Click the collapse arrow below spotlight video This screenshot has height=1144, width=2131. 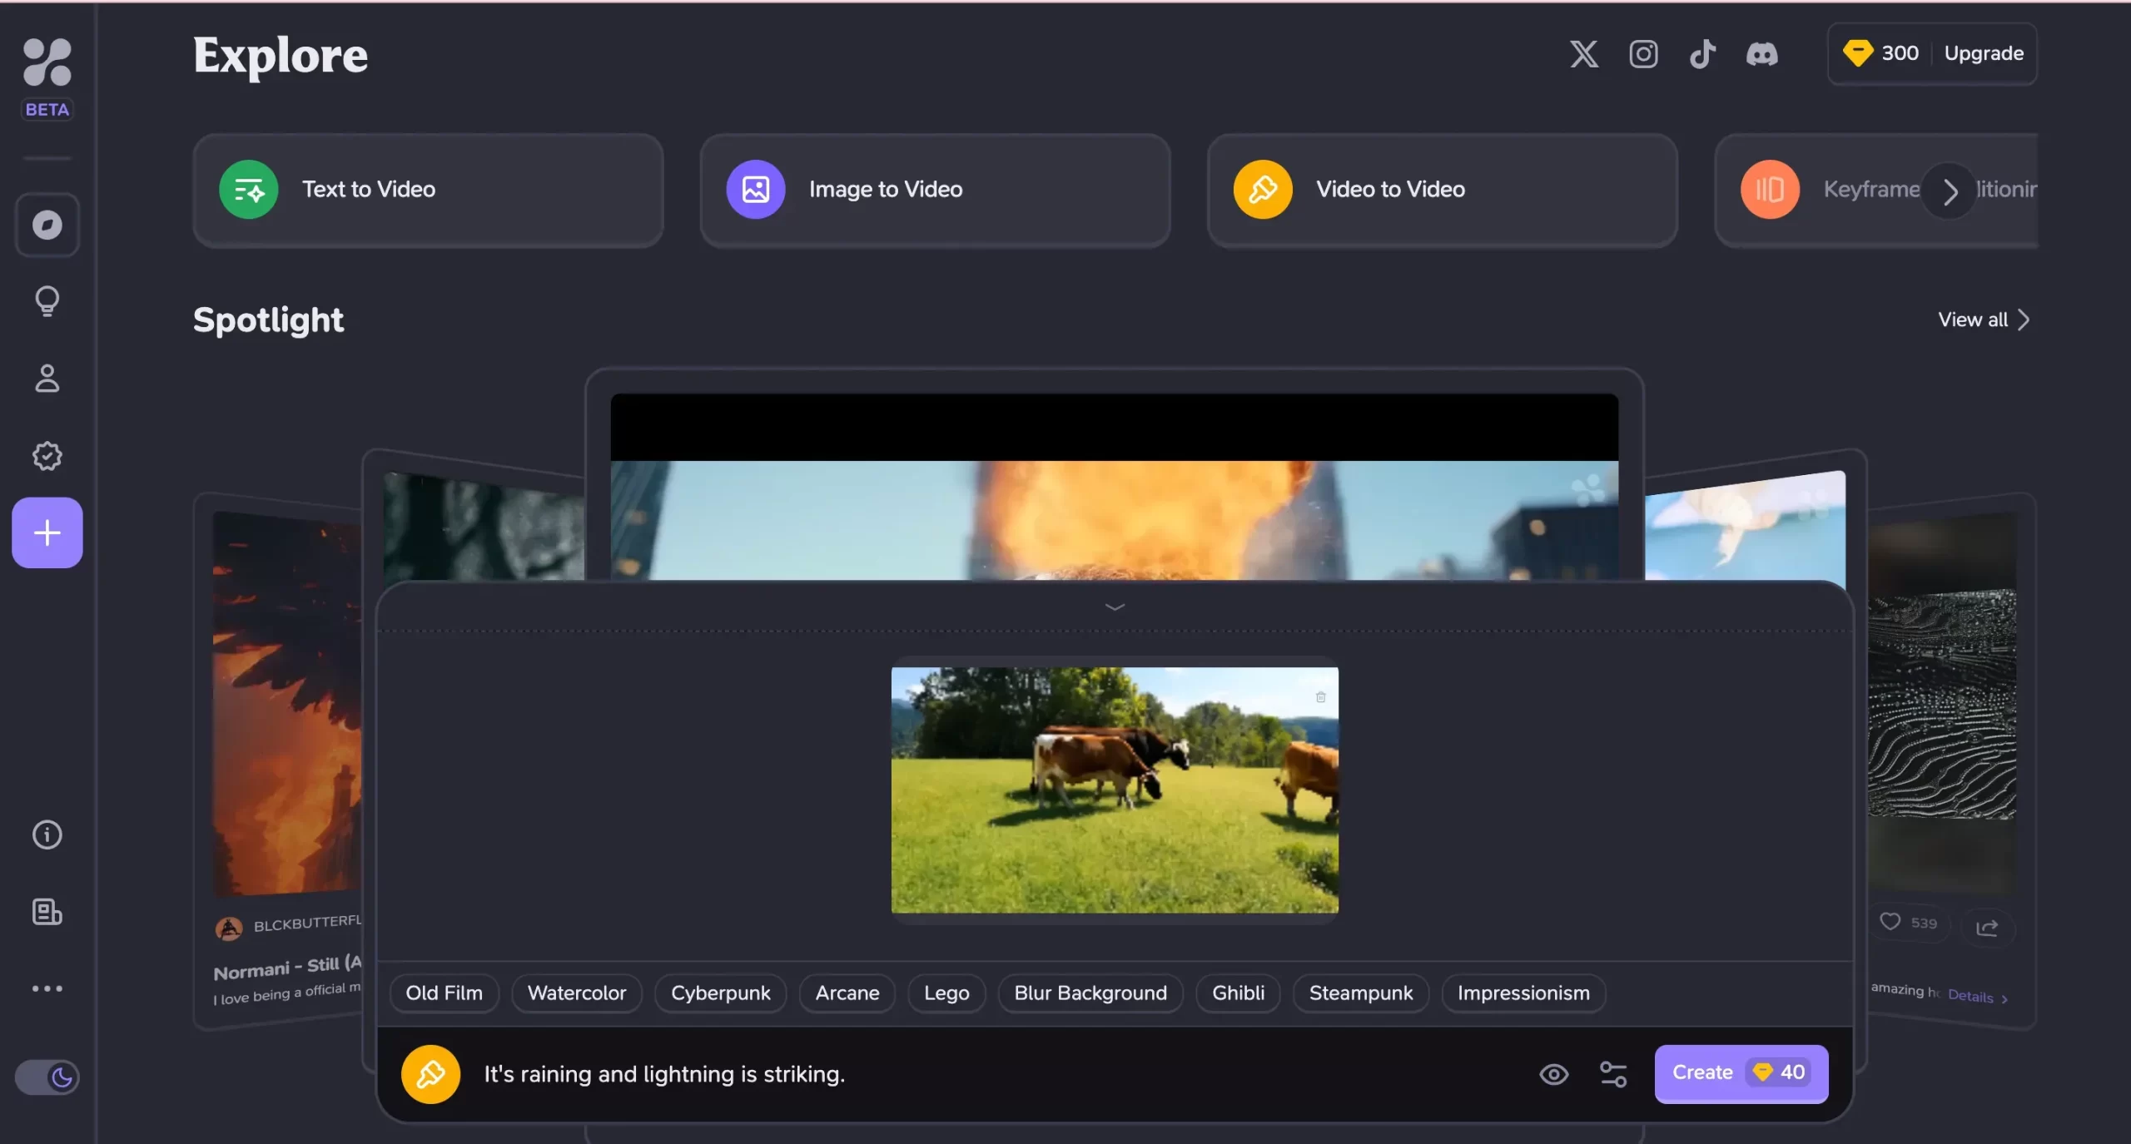tap(1115, 604)
